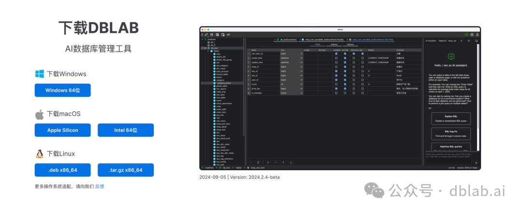Click the send arrow in AI question box

pos(477,162)
